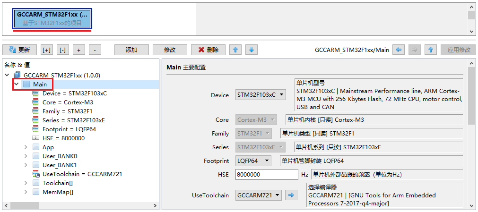The width and height of the screenshot is (478, 212).
Task: Expand all tree nodes with [+]
Action: (47, 50)
